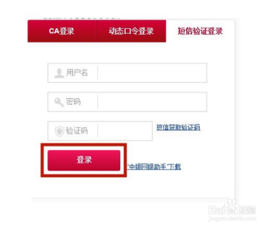The image size is (272, 228).
Task: Open the "中银网银助手"下载 link
Action: click(154, 167)
